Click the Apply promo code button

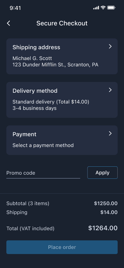point(102,173)
